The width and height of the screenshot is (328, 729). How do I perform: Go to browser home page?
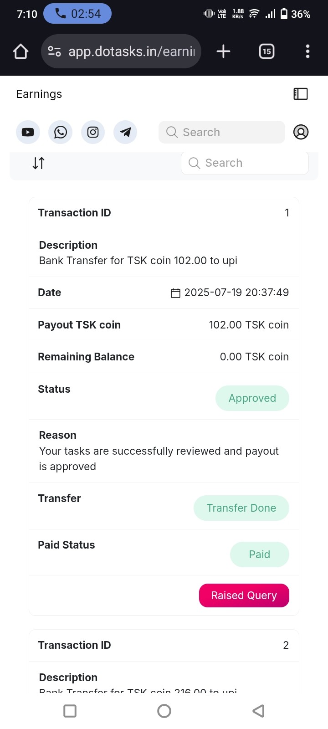[20, 51]
